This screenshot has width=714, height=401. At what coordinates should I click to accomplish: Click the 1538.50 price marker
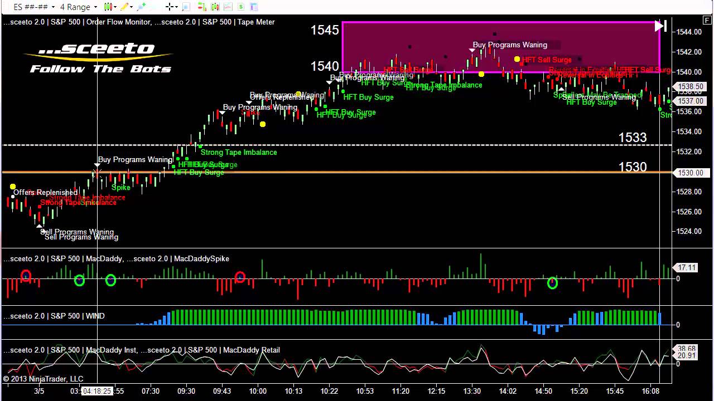point(691,86)
